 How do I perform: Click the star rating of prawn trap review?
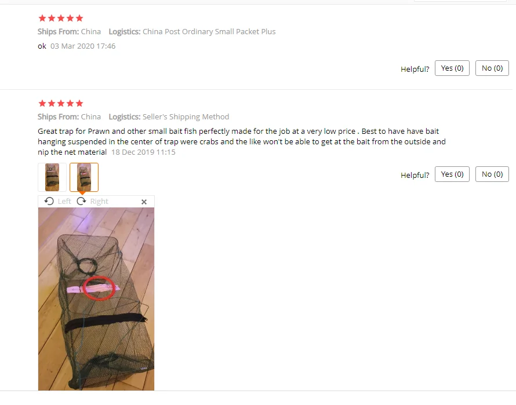(x=61, y=103)
